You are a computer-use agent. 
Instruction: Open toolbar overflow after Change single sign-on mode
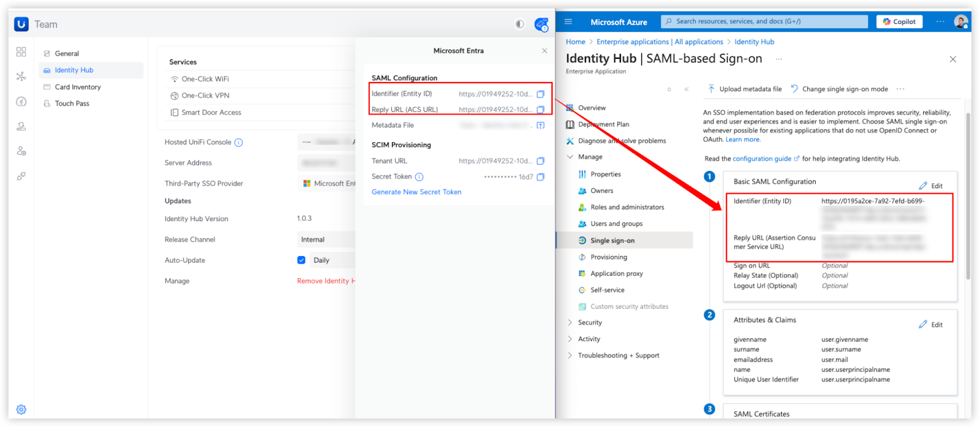pos(900,89)
